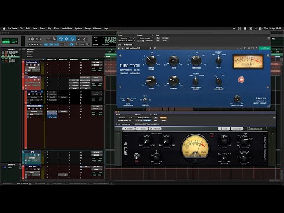The width and height of the screenshot is (284, 213).
Task: Toggle the CL 1B generation switch
Action: coord(128,100)
